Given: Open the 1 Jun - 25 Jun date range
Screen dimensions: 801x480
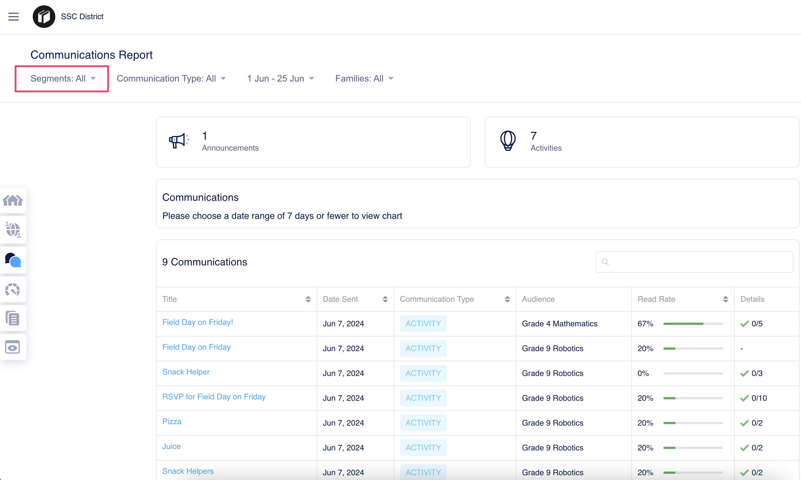Looking at the screenshot, I should [281, 79].
